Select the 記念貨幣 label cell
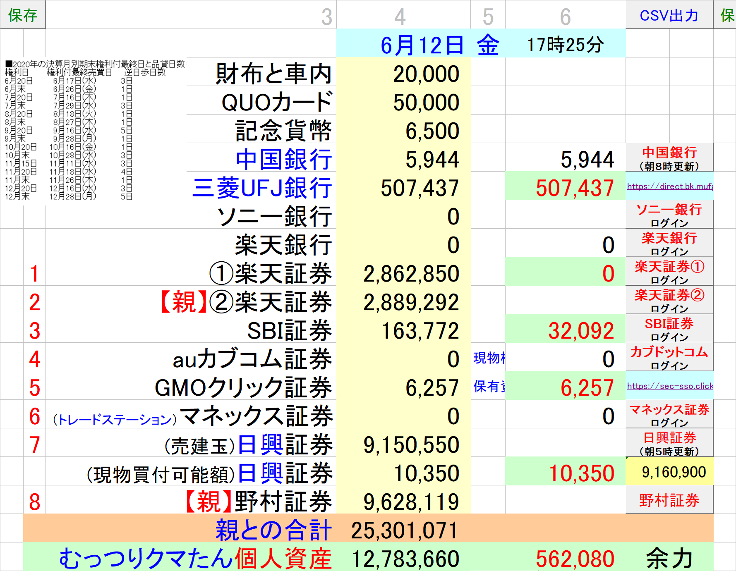The image size is (736, 571). pos(261,129)
